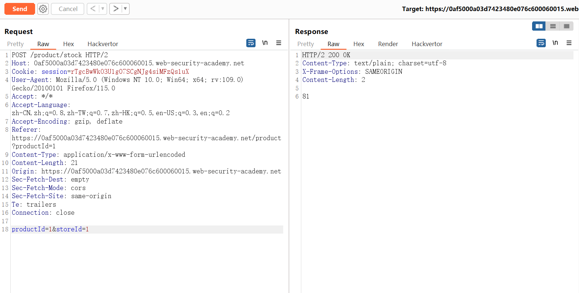The width and height of the screenshot is (579, 293).
Task: Click the productId=1&storeId=1 request body line
Action: pos(50,229)
